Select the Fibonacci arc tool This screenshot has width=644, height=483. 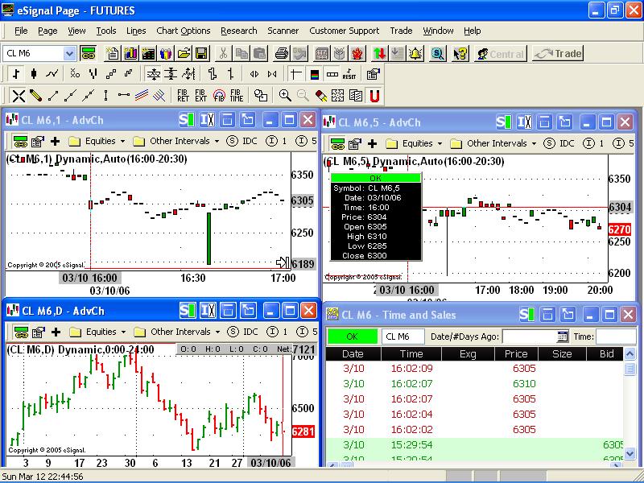pyautogui.click(x=219, y=96)
